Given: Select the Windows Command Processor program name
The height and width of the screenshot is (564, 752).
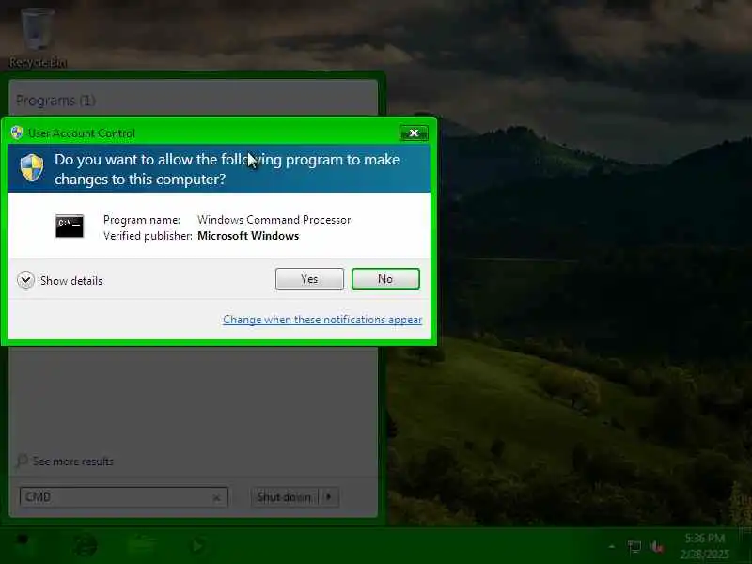Looking at the screenshot, I should [274, 220].
